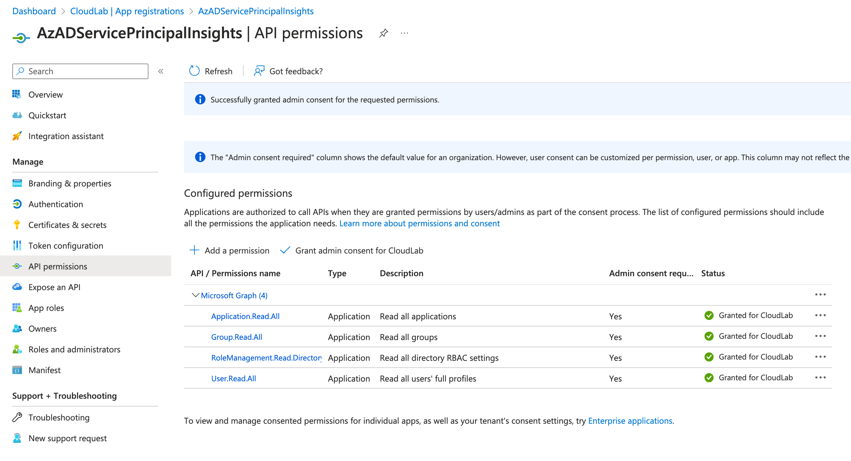
Task: Open the Overview menu item
Action: pos(46,95)
